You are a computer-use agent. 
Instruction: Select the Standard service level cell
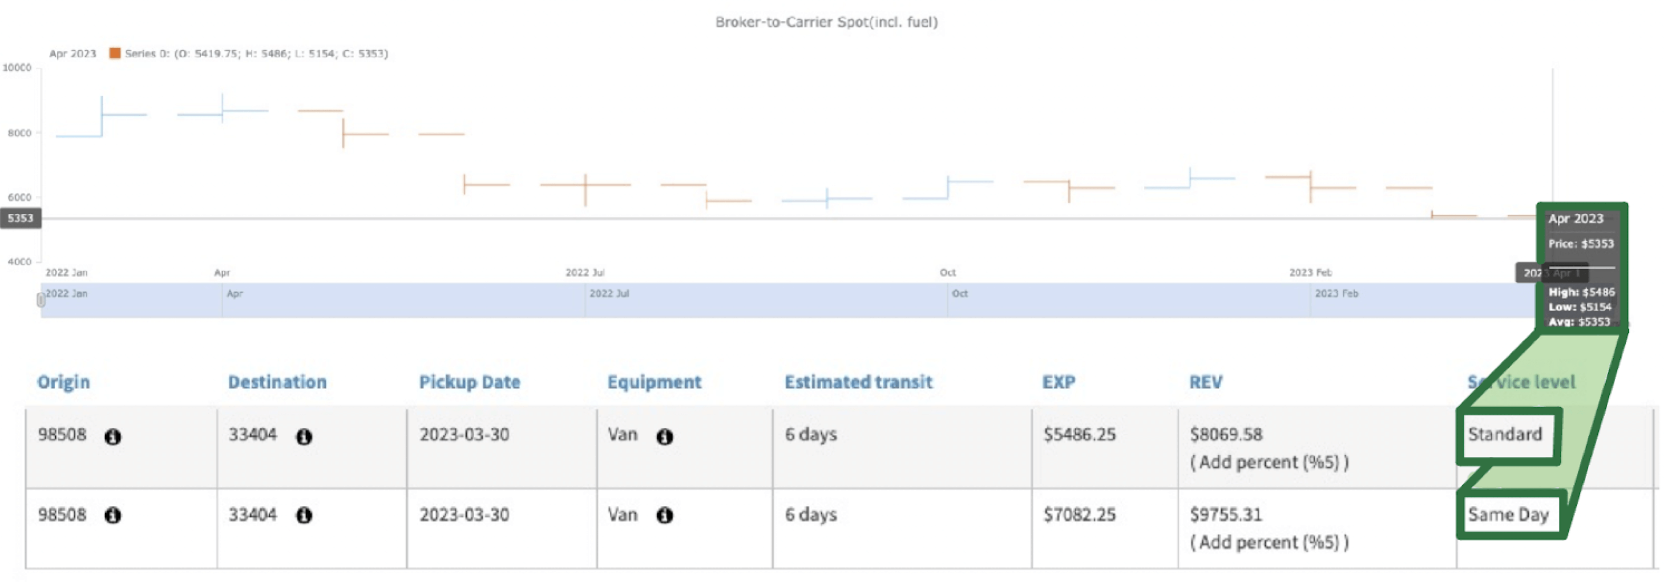point(1505,434)
